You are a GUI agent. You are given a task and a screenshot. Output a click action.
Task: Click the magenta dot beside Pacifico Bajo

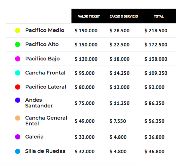18,59
